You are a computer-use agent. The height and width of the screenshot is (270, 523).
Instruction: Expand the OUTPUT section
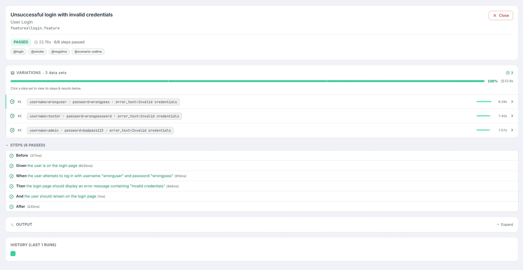505,224
